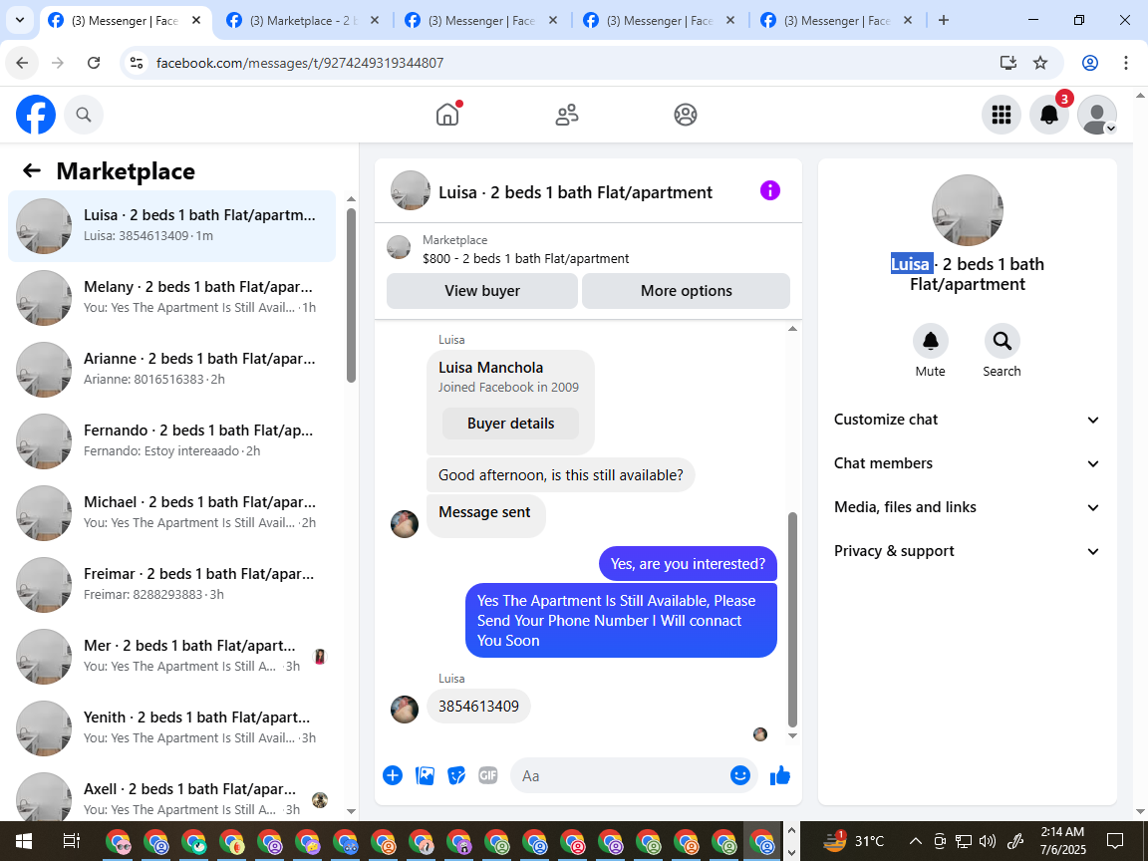Open the Friends icon in top nav
The width and height of the screenshot is (1148, 861).
tap(567, 115)
